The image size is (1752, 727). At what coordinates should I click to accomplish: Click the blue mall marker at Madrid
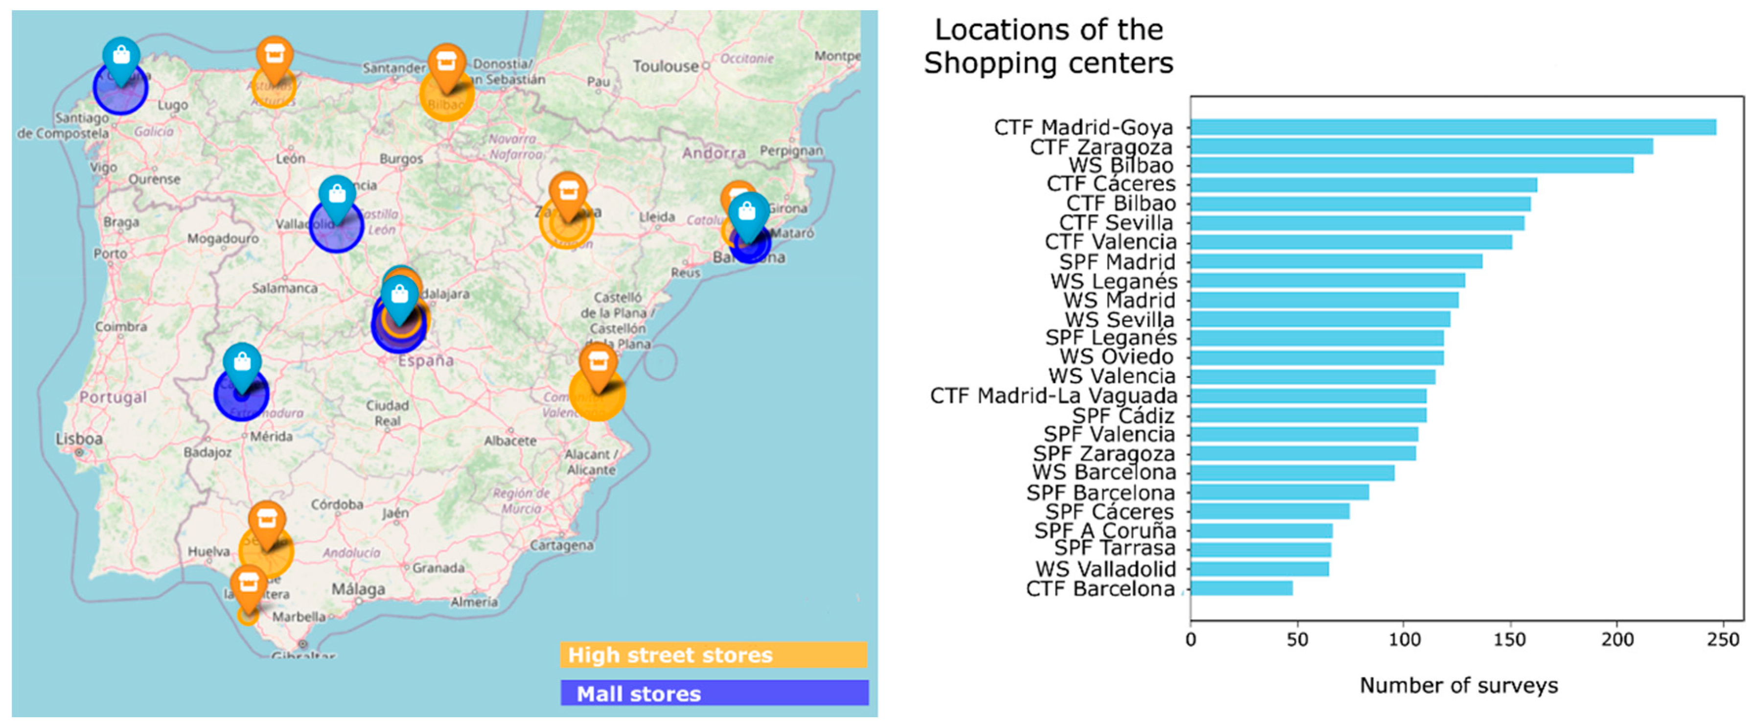[x=400, y=300]
